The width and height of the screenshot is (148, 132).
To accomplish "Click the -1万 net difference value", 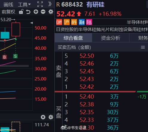I will [x=142, y=97].
